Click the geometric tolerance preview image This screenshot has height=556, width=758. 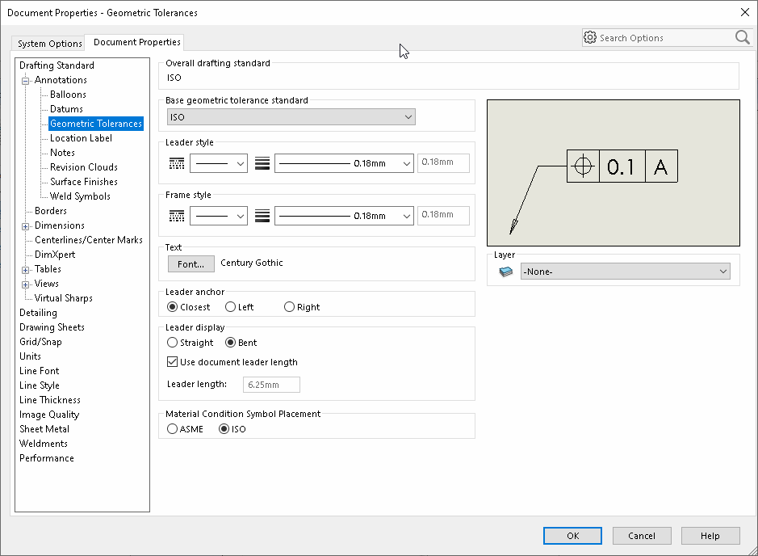pos(613,173)
